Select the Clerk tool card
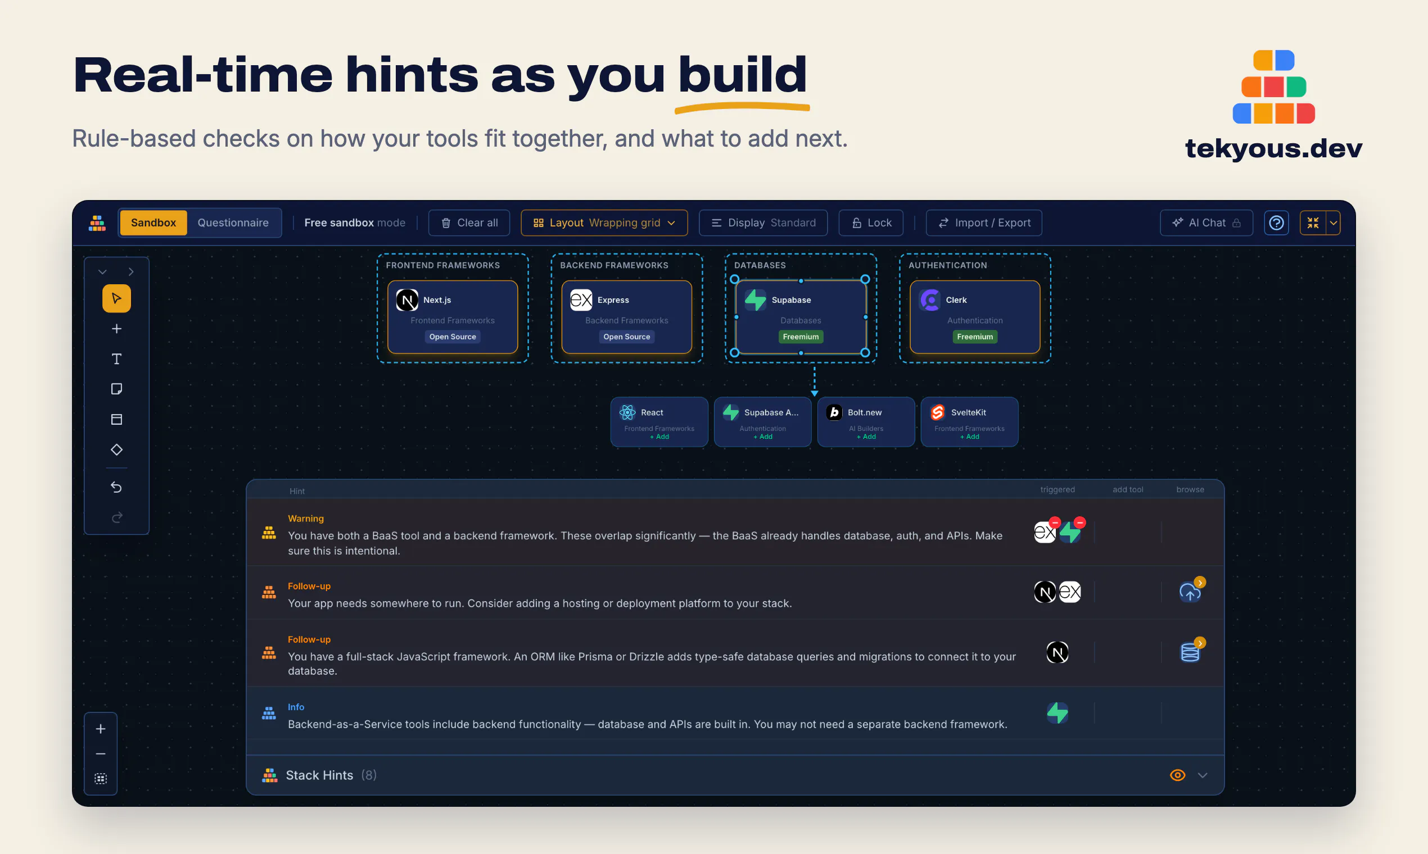Image resolution: width=1428 pixels, height=854 pixels. tap(975, 317)
